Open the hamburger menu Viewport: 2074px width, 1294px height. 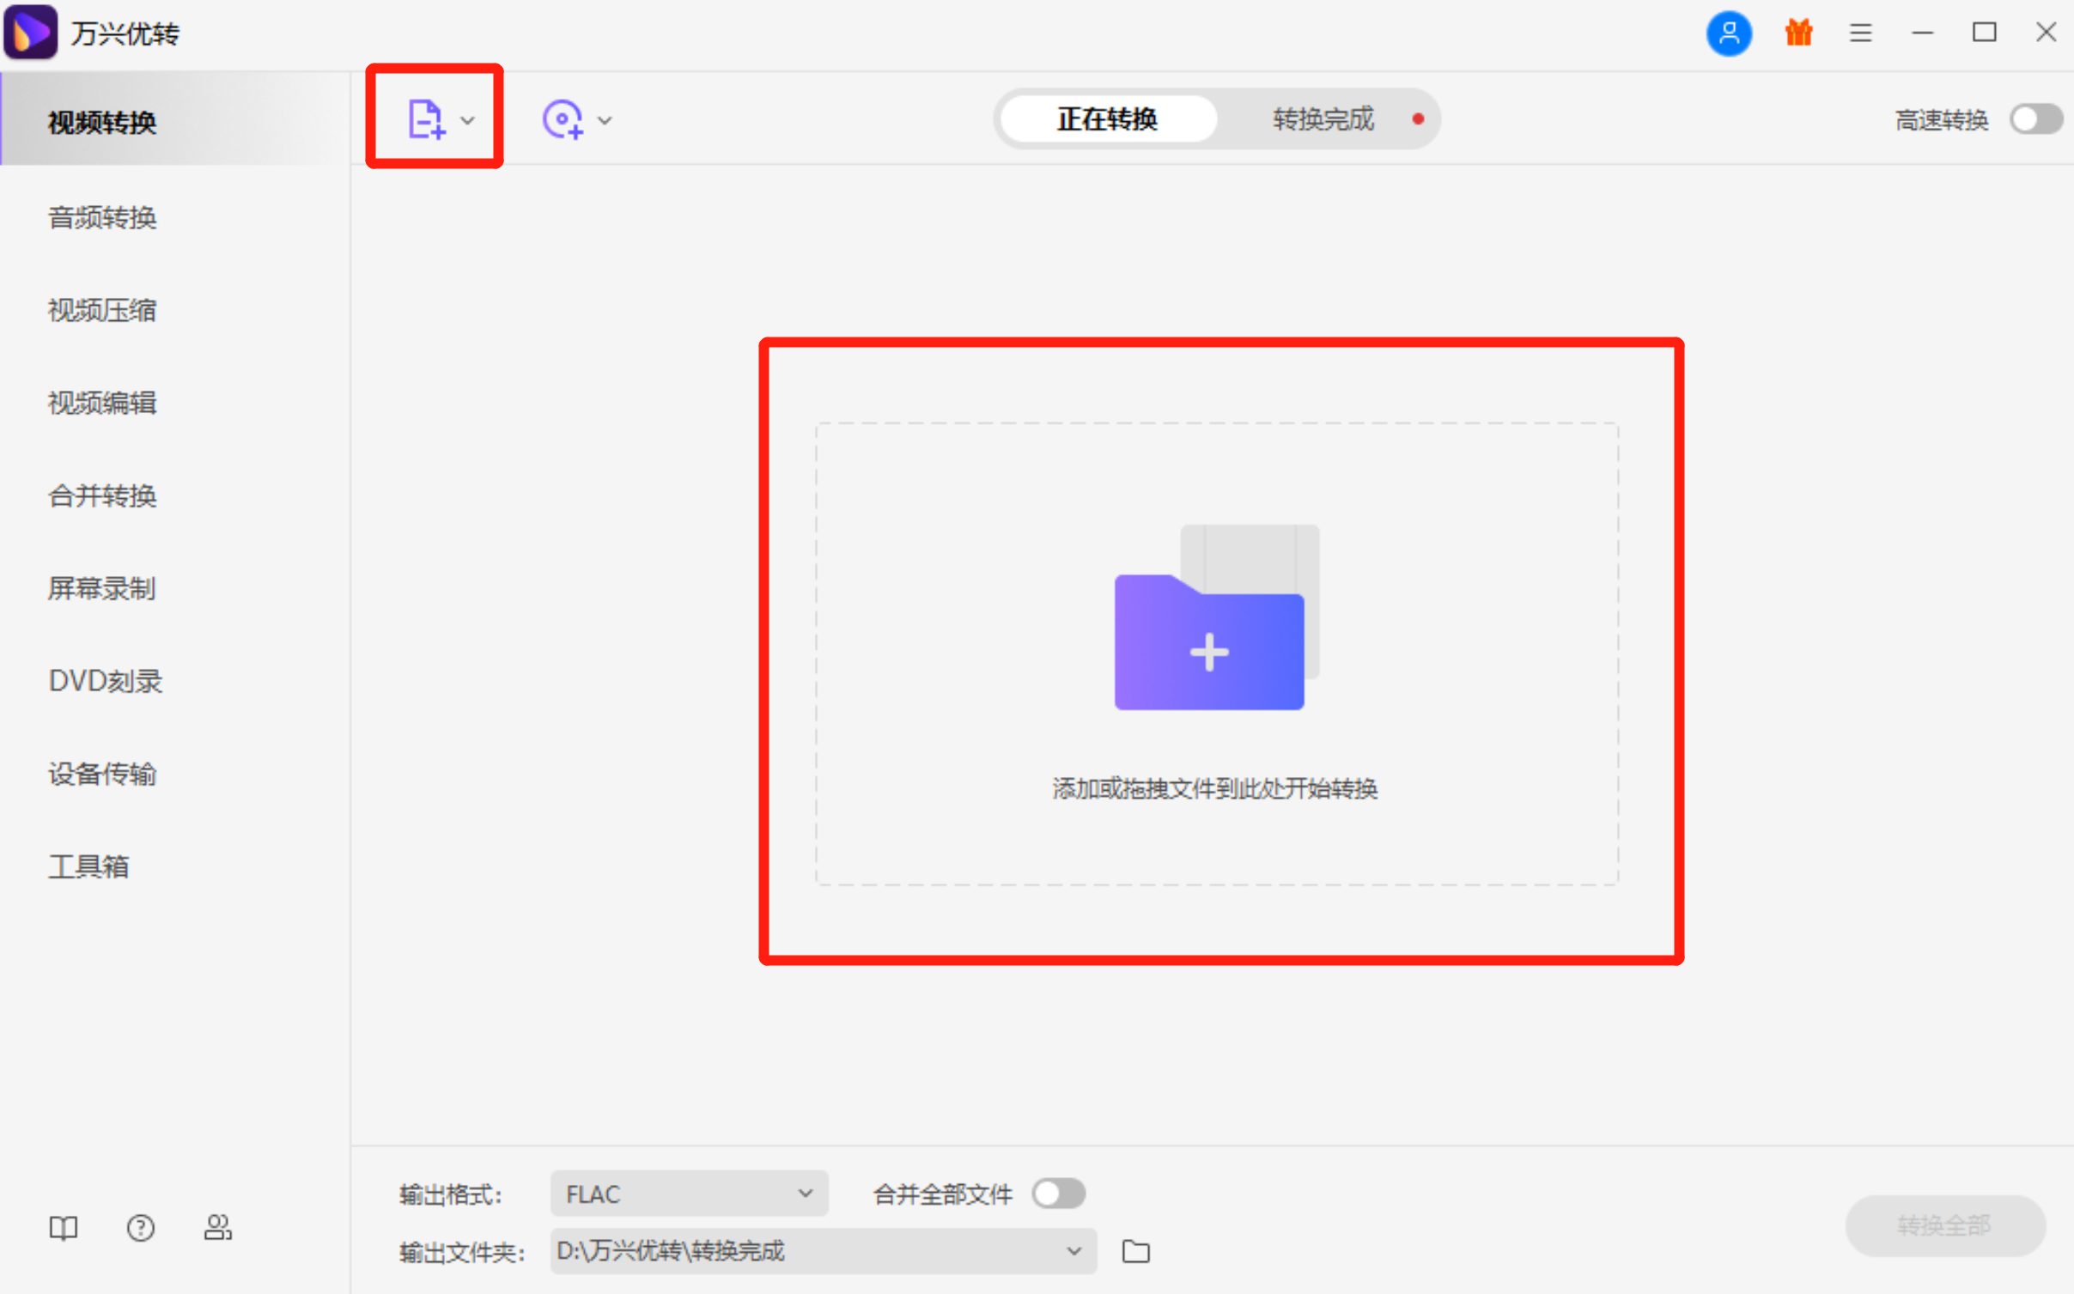pyautogui.click(x=1860, y=33)
